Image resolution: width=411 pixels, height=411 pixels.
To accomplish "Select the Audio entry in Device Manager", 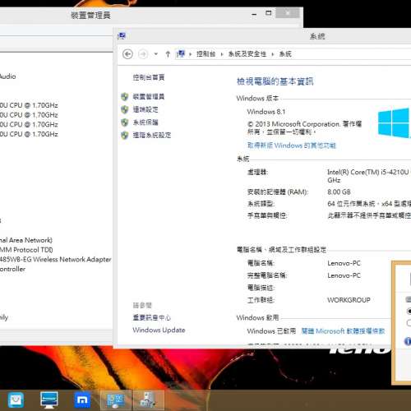I will [8, 76].
